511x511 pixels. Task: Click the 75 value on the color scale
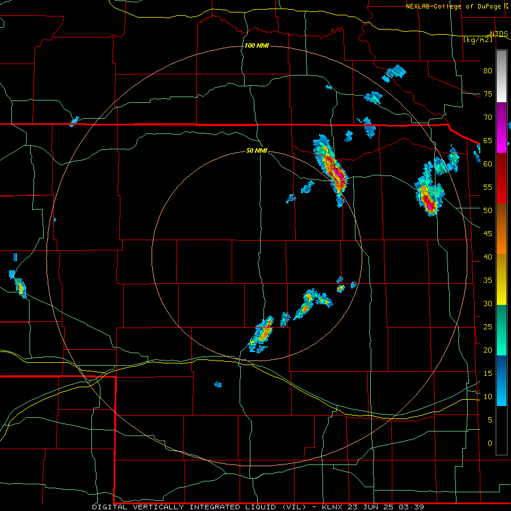[488, 94]
